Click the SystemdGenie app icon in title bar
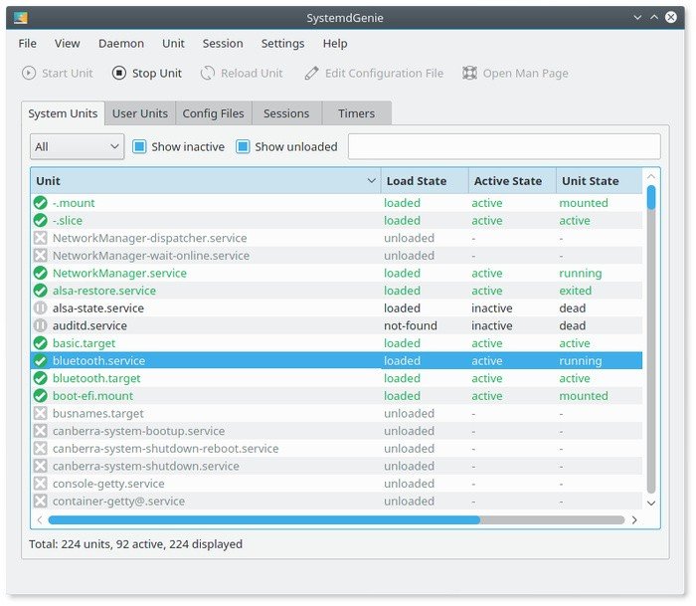Screen dimensions: 696x606 tap(21, 18)
